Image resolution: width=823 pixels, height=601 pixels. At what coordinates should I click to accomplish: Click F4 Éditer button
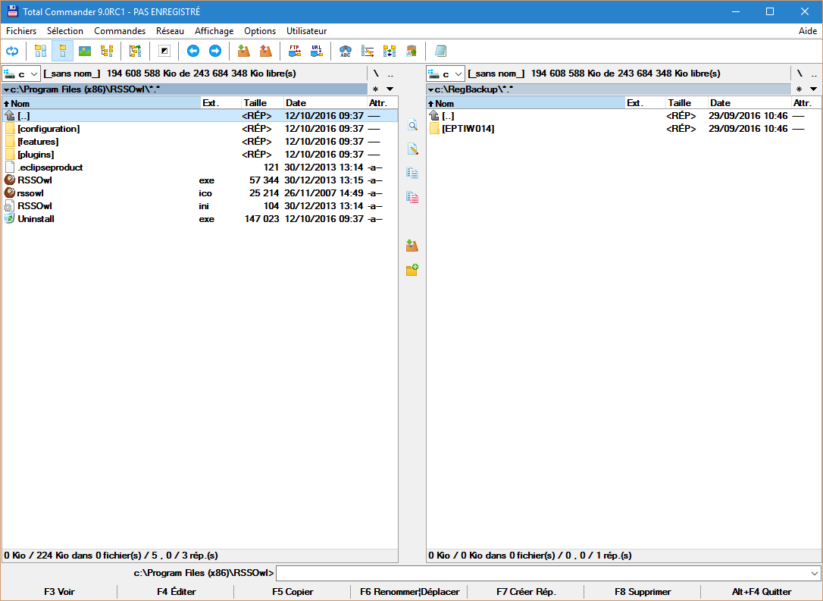(177, 592)
